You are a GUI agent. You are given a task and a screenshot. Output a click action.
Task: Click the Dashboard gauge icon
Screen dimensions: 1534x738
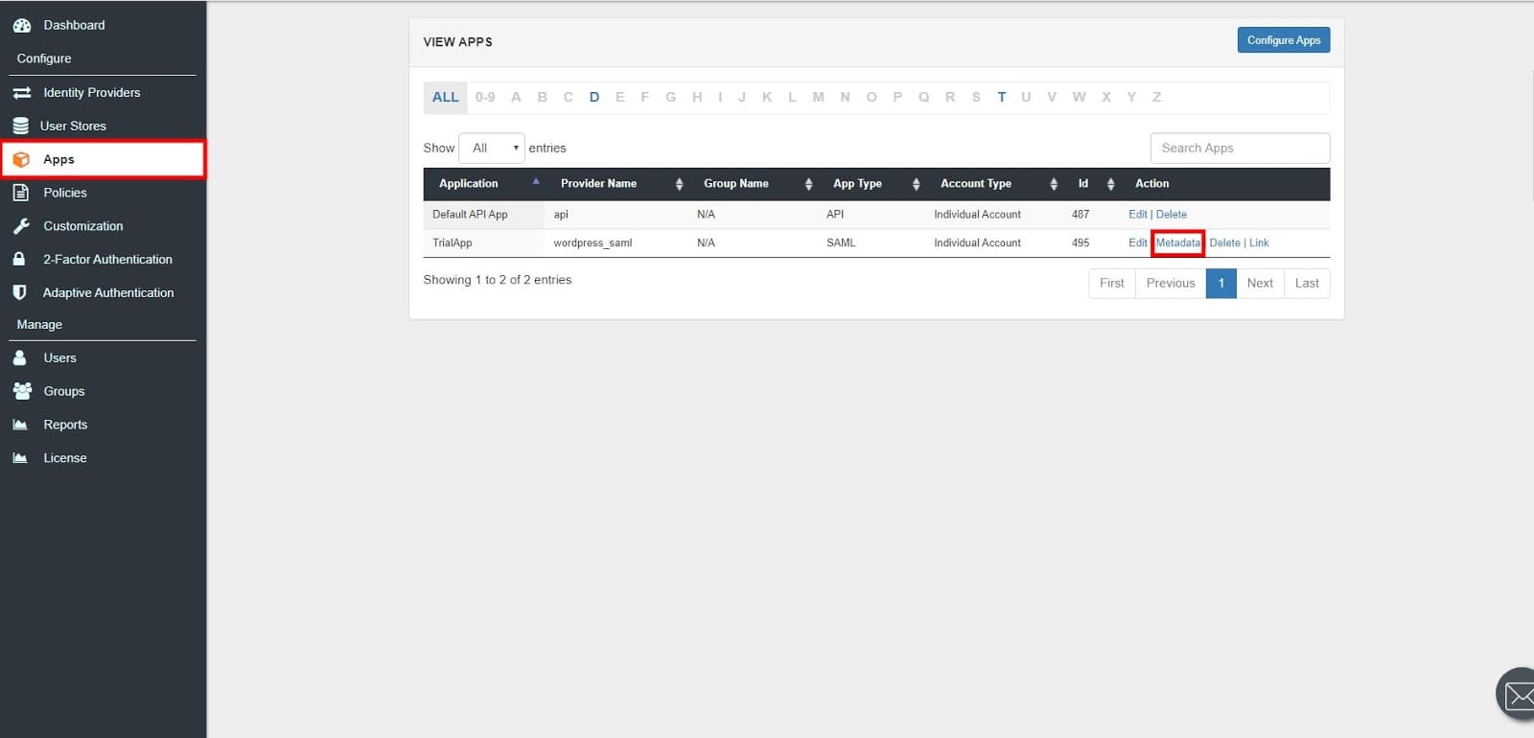coord(21,25)
